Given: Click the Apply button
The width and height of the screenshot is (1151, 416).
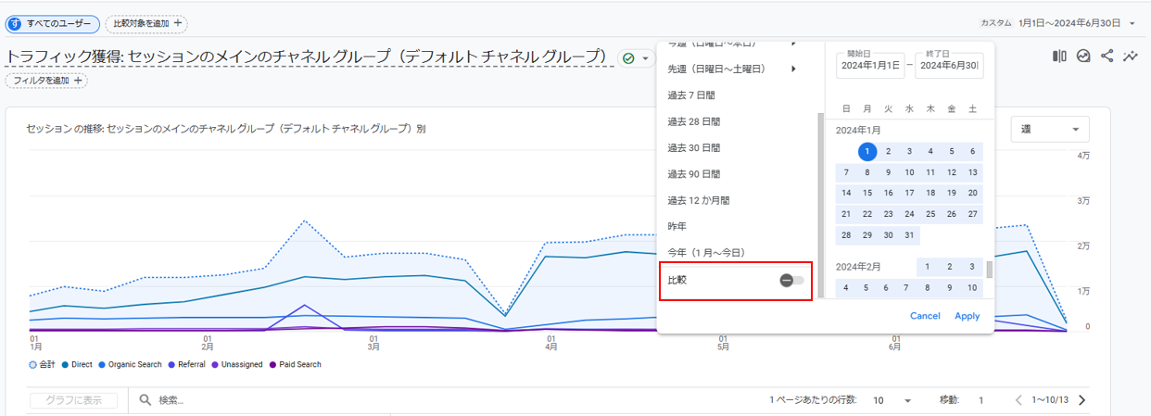Looking at the screenshot, I should [x=967, y=316].
